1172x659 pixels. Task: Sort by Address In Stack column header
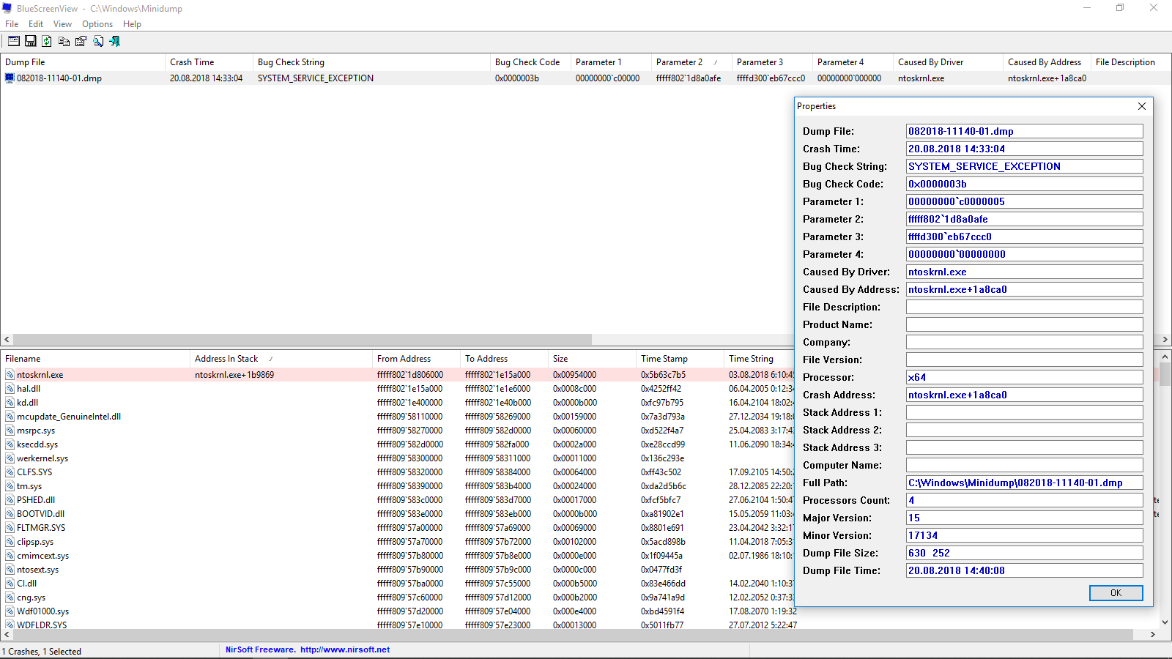pyautogui.click(x=226, y=359)
